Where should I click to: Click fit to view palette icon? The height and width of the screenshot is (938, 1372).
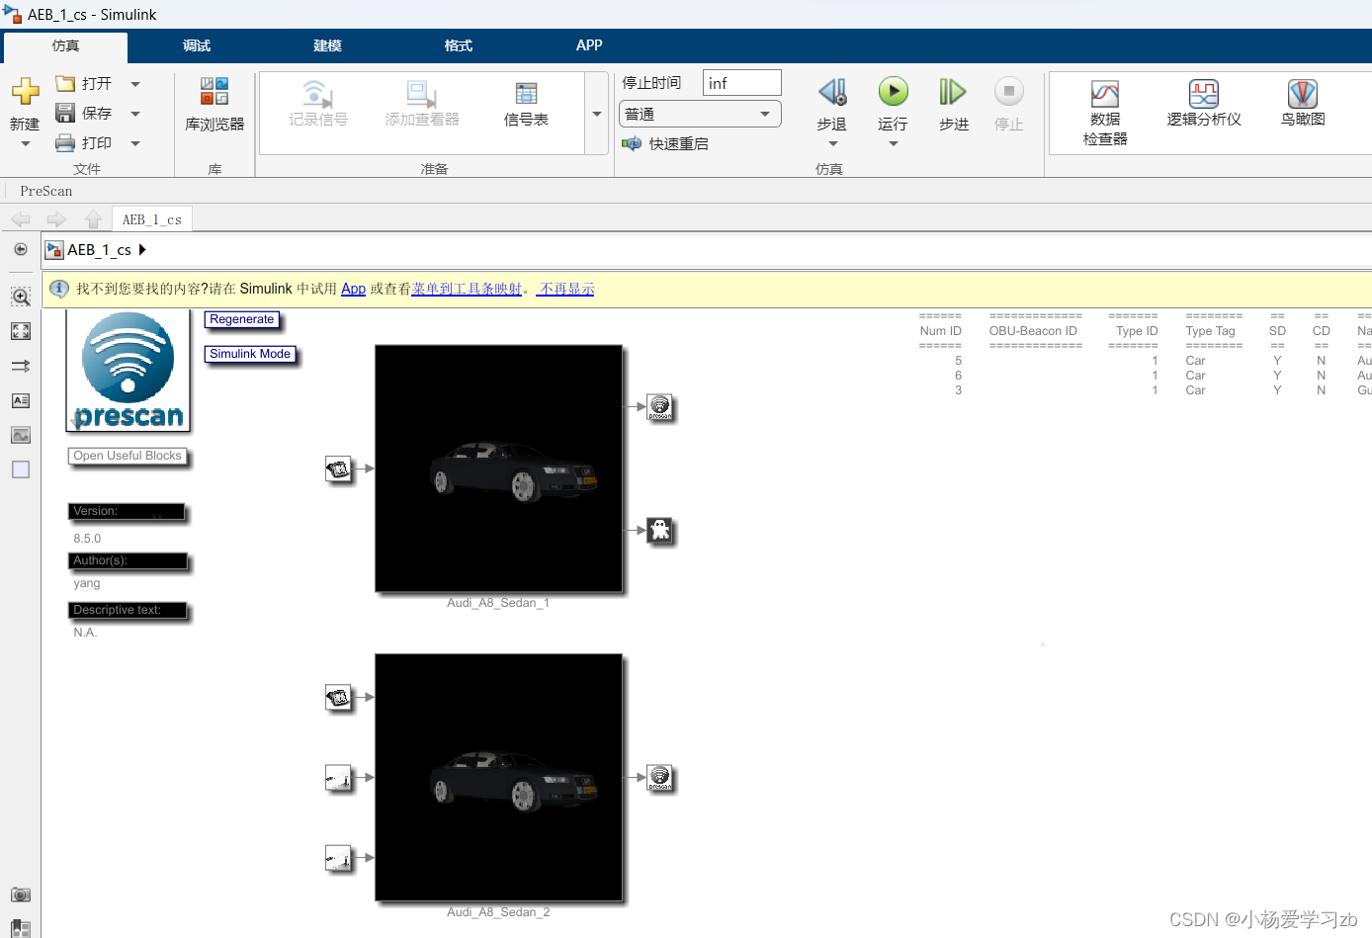click(21, 331)
